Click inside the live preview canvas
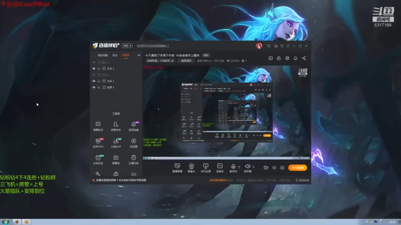The width and height of the screenshot is (401, 225). tap(227, 112)
